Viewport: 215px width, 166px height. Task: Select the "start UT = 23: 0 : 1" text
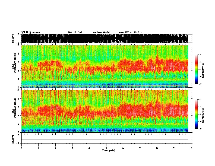coord(131,33)
